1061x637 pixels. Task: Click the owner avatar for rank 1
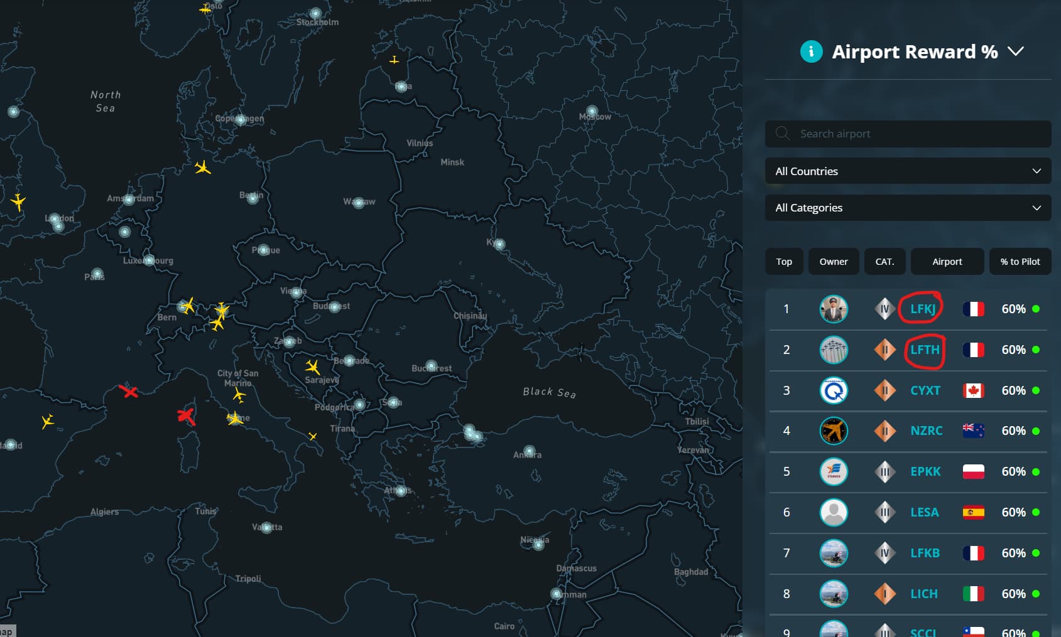[834, 309]
